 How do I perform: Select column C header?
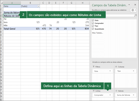pos(43,3)
